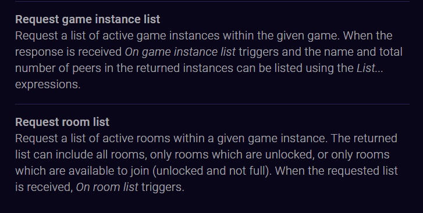Click the phrase "The returned" ending the room paragraph's first line

pyautogui.click(x=364, y=139)
